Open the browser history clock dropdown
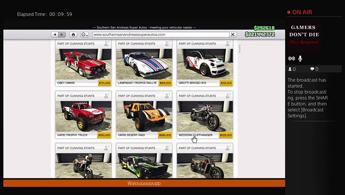The image size is (345, 195). [x=85, y=35]
